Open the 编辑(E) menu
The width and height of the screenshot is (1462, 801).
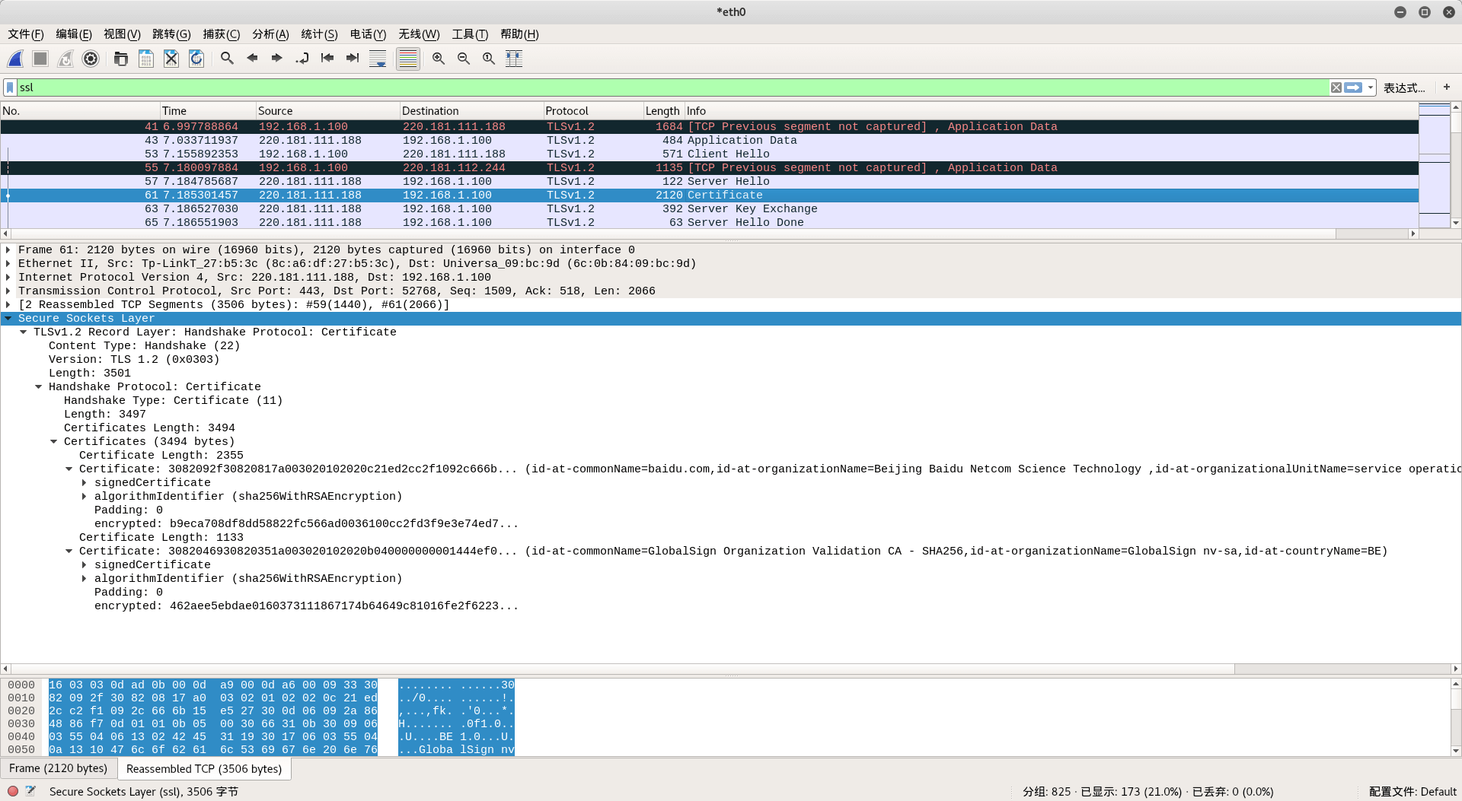[74, 34]
